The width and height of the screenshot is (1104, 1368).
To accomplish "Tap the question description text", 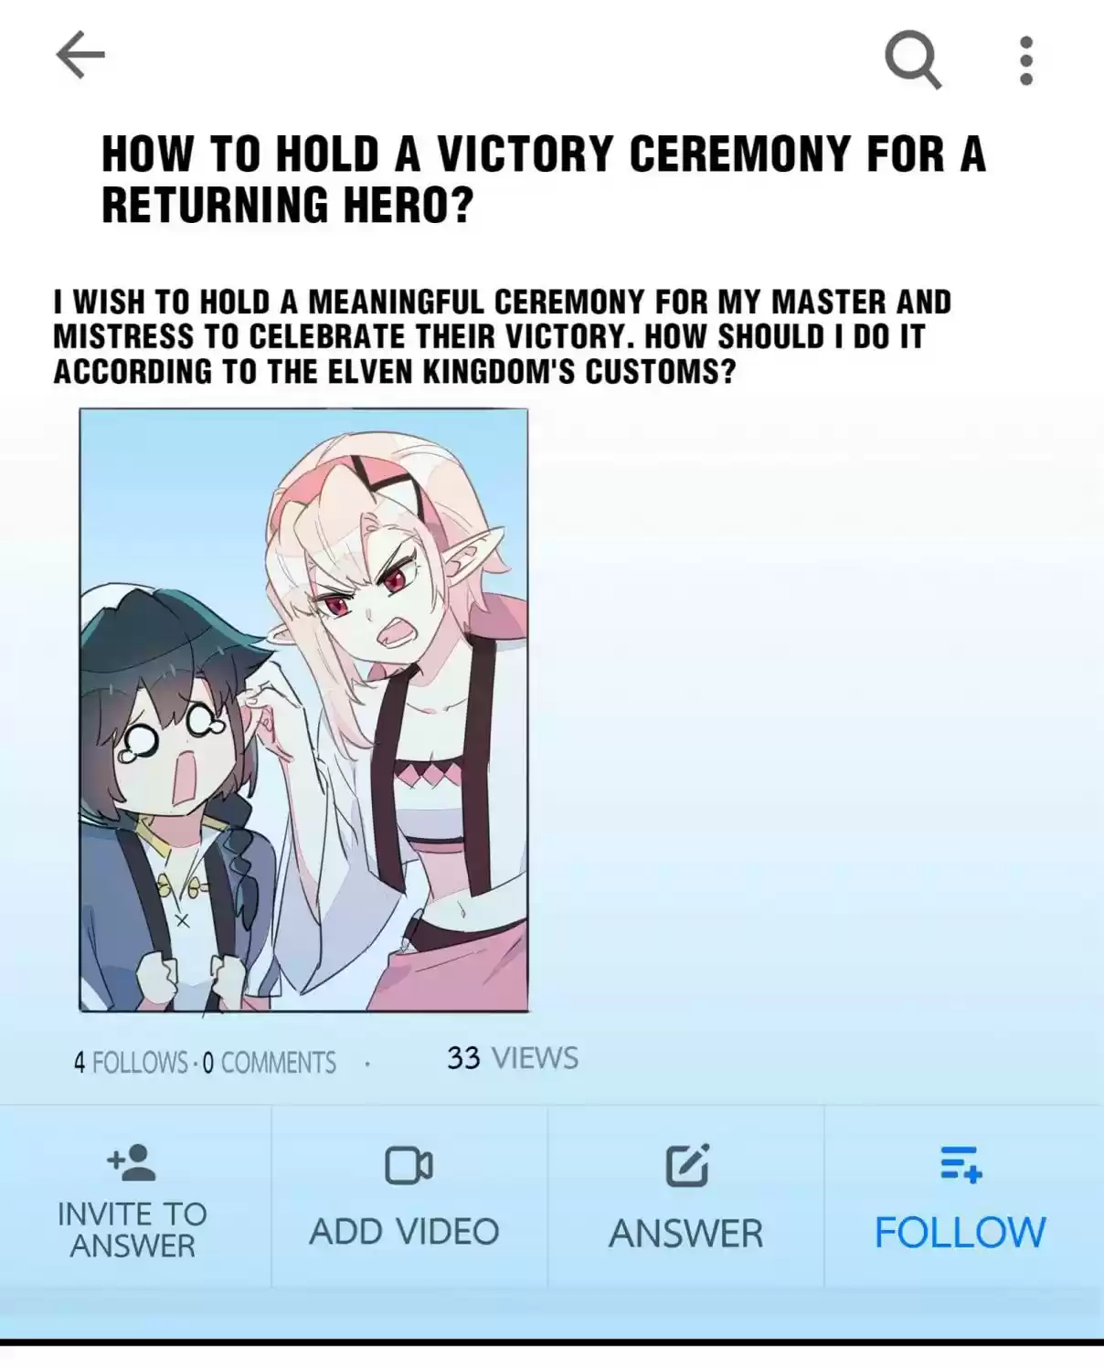I will point(503,336).
